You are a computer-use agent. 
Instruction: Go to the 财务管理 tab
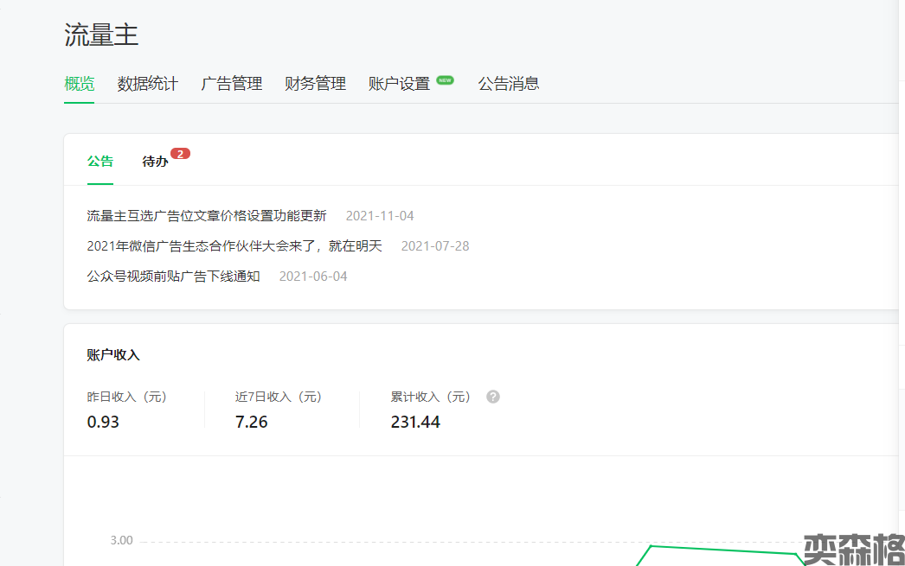pyautogui.click(x=316, y=84)
